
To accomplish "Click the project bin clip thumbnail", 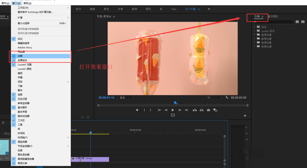I will (x=4, y=147).
